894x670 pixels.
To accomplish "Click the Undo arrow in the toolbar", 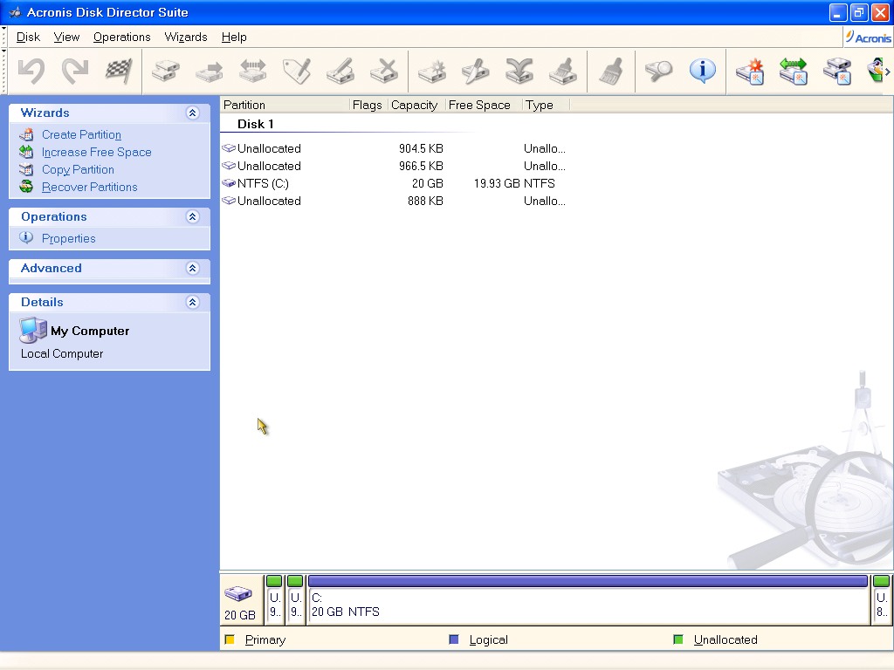I will click(x=31, y=72).
